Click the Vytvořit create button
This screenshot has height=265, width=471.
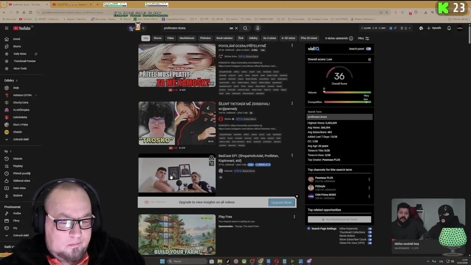click(x=434, y=28)
